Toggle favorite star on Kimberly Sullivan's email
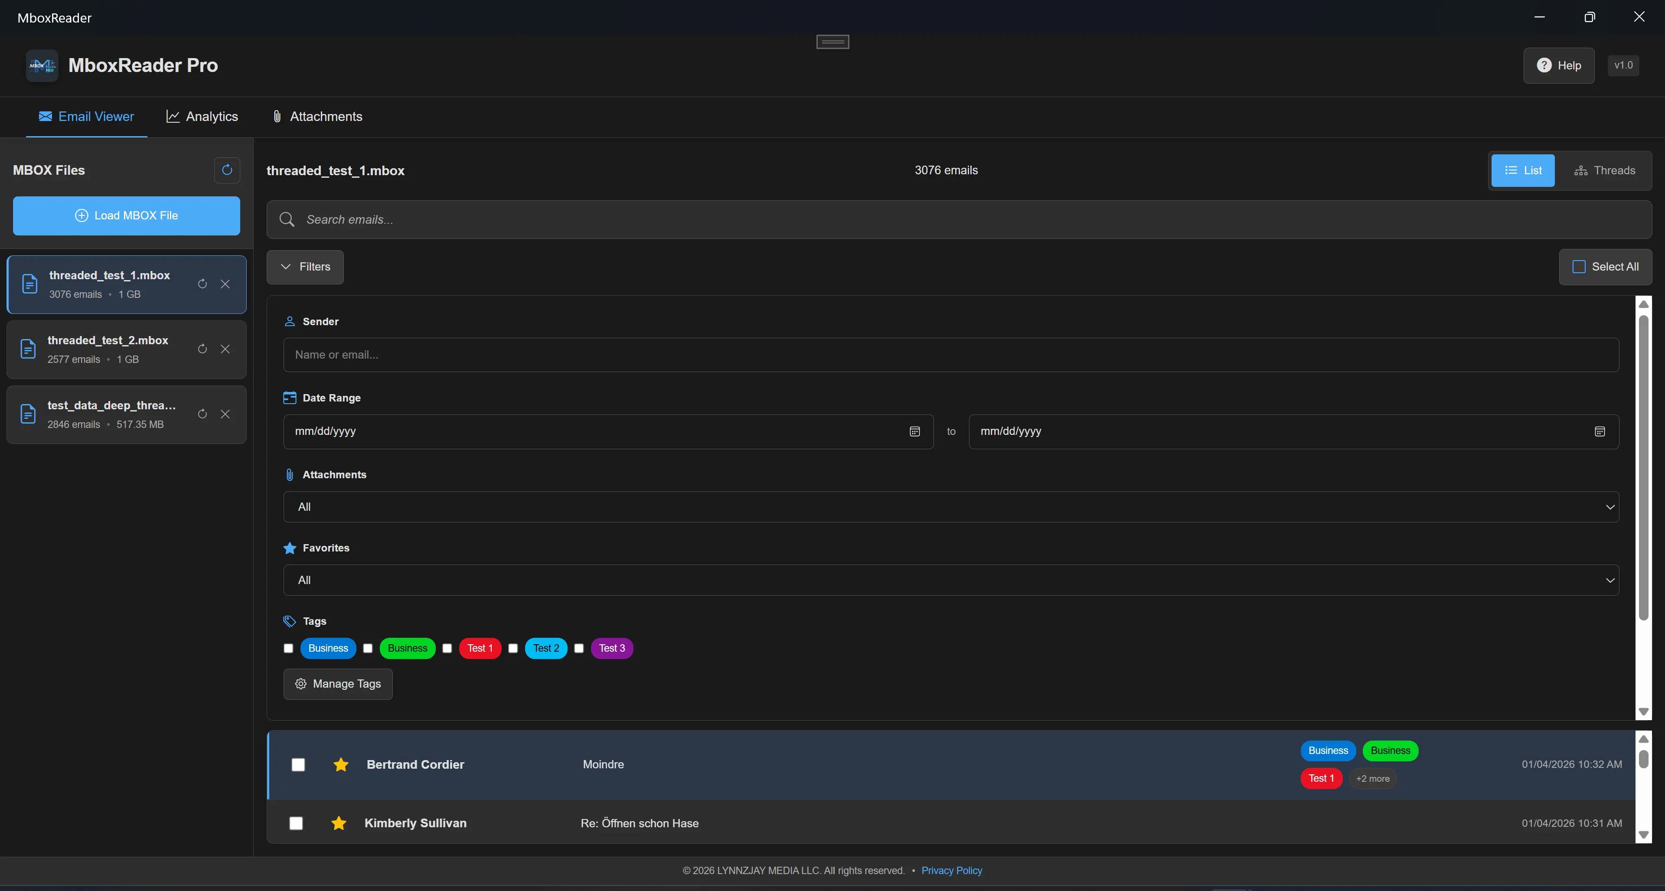The image size is (1665, 891). click(x=339, y=823)
